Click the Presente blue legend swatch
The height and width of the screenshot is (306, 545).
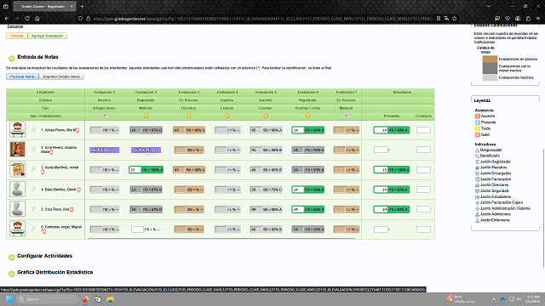[x=478, y=122]
